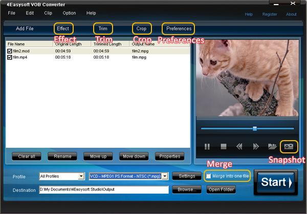Click the preview seek slider handle
This screenshot has width=307, height=214.
tap(255, 128)
